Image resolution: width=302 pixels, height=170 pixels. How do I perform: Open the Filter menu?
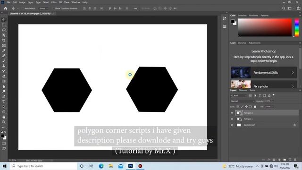coord(54,2)
